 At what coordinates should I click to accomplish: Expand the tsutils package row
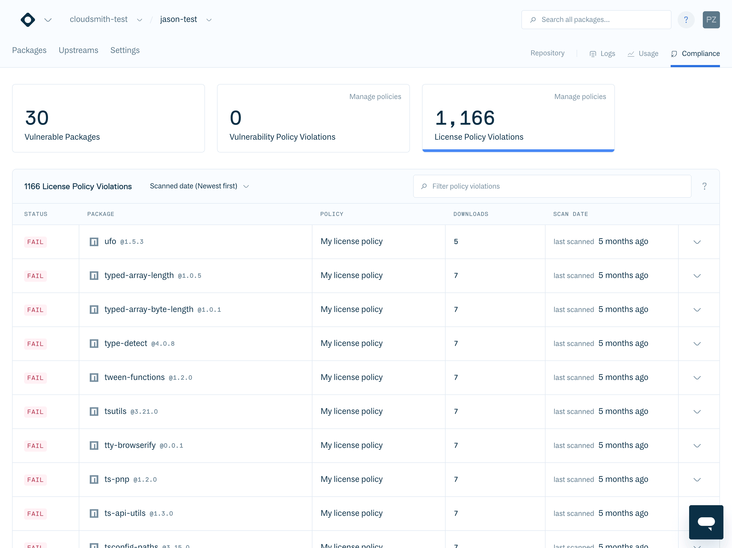(x=697, y=412)
